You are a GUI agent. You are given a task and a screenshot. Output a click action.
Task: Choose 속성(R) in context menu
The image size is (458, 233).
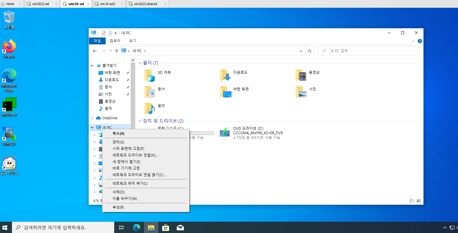click(x=146, y=207)
